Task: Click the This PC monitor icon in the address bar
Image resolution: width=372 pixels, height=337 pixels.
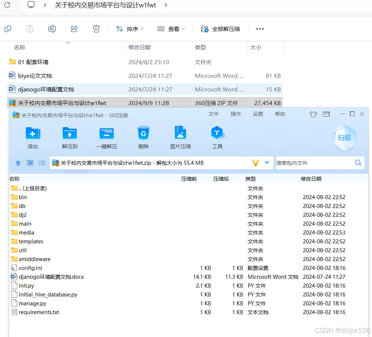Action: 31,5
